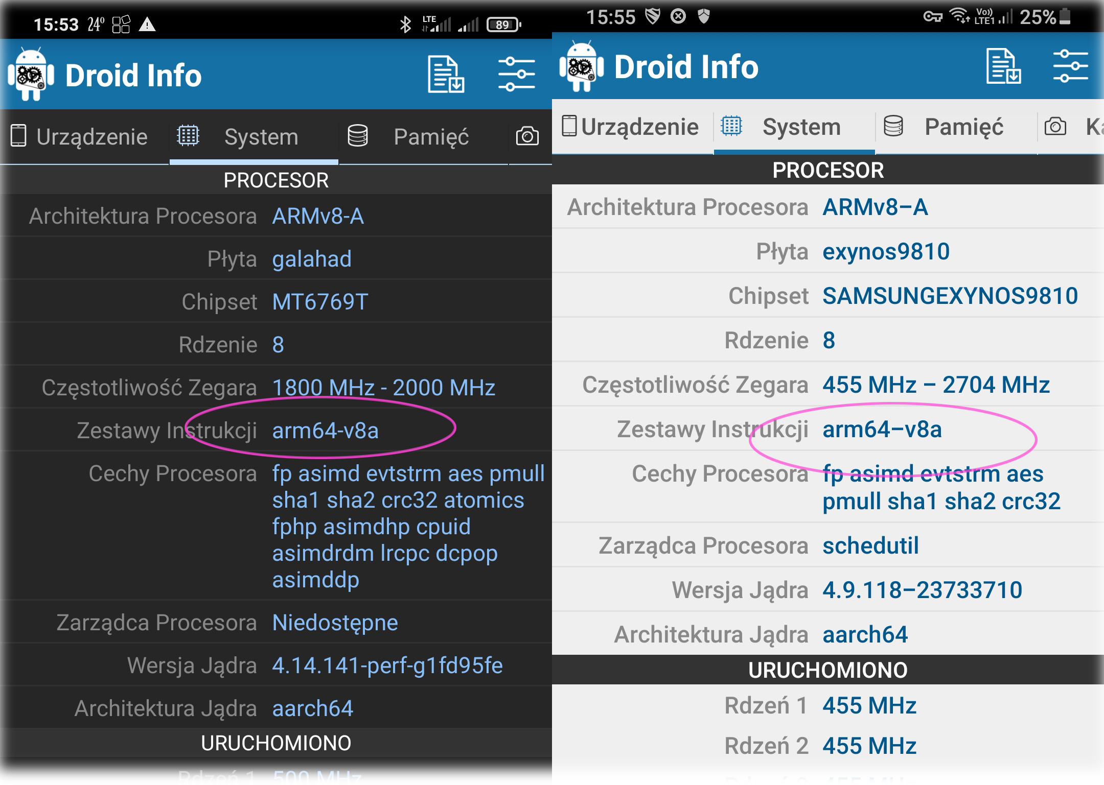The height and width of the screenshot is (785, 1104).
Task: Tap URUCHOMIONO header in left screenshot
Action: point(276,743)
